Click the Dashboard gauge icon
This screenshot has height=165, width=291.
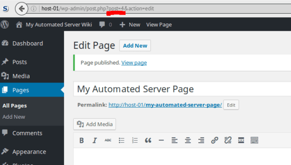(x=5, y=43)
